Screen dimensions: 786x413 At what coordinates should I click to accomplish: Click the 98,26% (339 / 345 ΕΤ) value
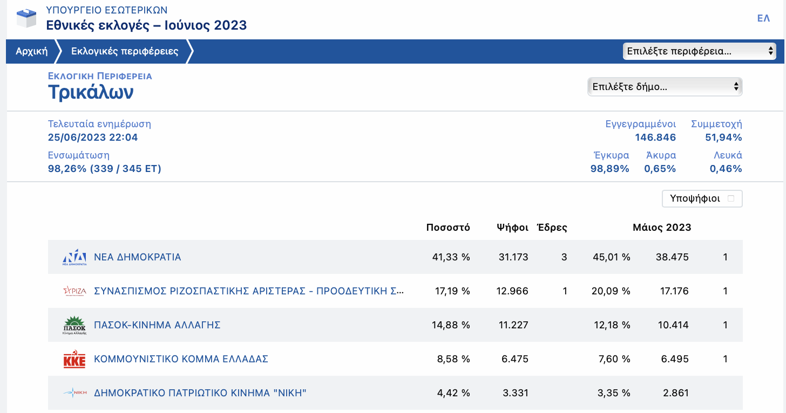coord(105,169)
